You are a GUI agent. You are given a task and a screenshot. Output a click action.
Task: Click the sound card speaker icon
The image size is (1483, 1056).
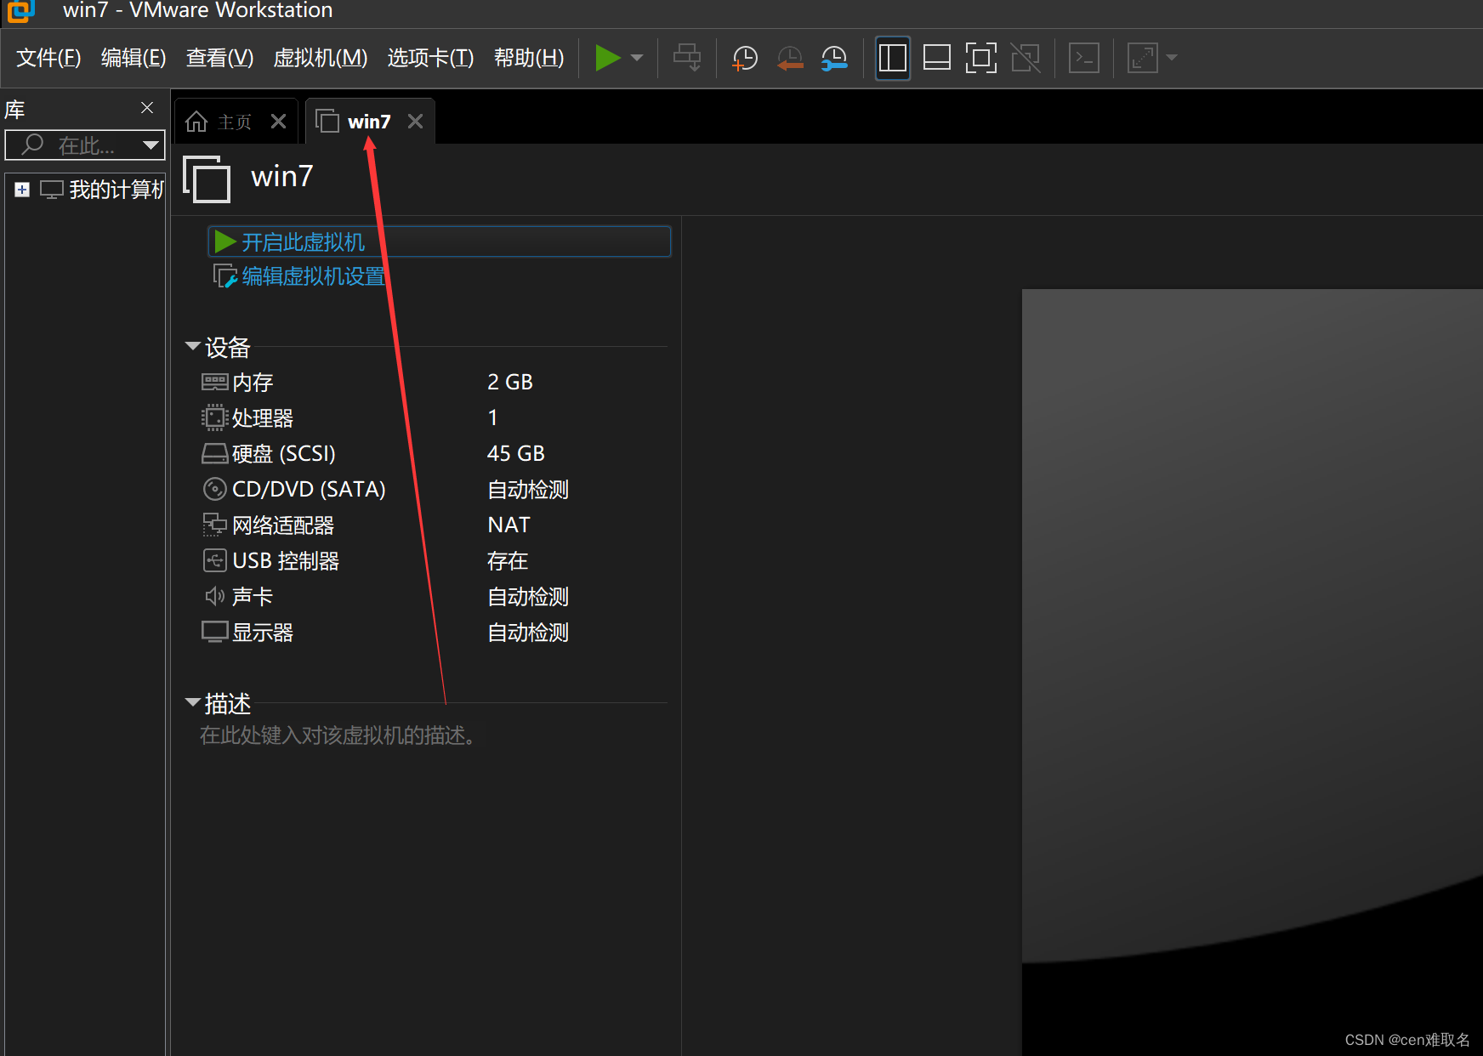(214, 596)
